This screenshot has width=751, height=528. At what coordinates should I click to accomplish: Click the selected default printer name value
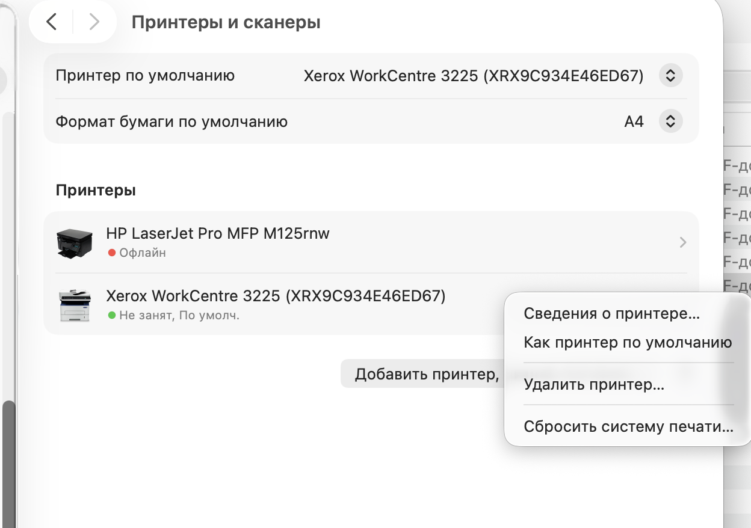(x=474, y=76)
